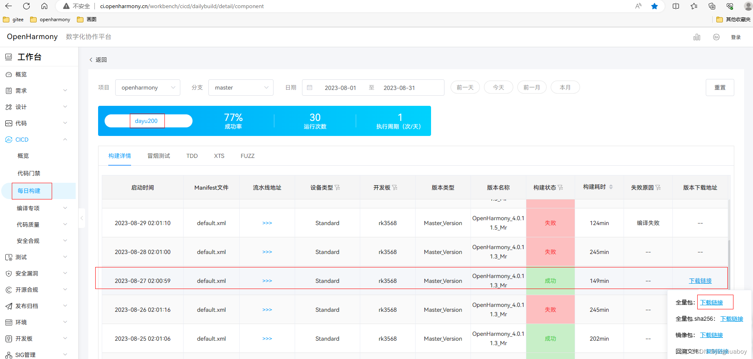Click the 工作台 workbench icon
753x359 pixels.
(9, 57)
